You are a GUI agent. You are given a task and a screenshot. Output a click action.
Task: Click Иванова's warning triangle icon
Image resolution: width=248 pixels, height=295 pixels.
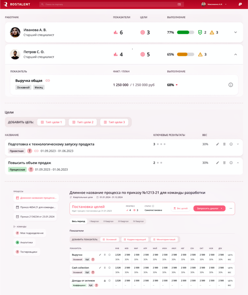point(212,32)
